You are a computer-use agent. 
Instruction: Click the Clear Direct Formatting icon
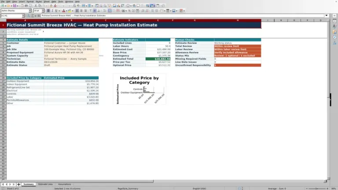(55, 6)
